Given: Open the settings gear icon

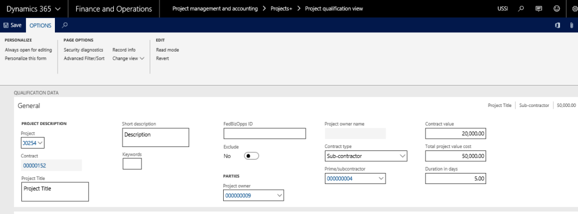Looking at the screenshot, I should coord(575,9).
